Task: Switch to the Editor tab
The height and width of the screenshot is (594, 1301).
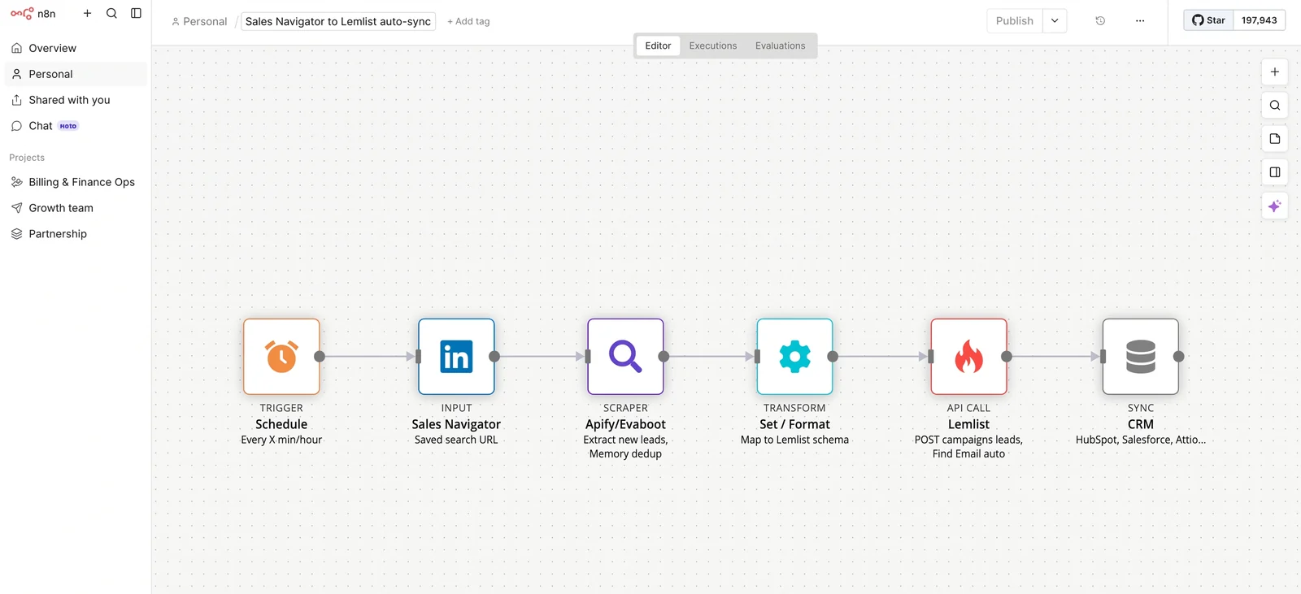Action: (x=658, y=46)
